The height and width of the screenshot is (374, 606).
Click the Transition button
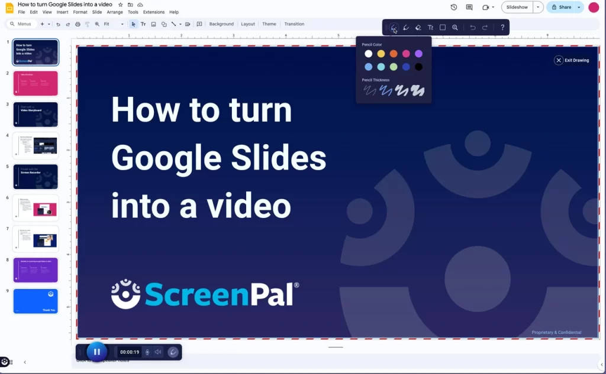tap(294, 24)
